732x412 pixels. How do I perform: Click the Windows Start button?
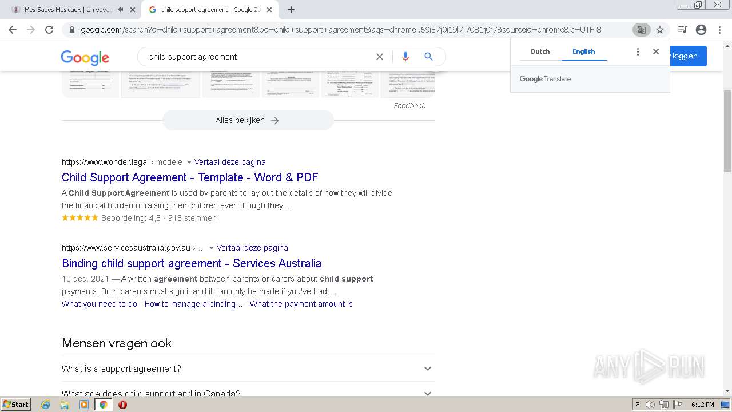pos(16,405)
